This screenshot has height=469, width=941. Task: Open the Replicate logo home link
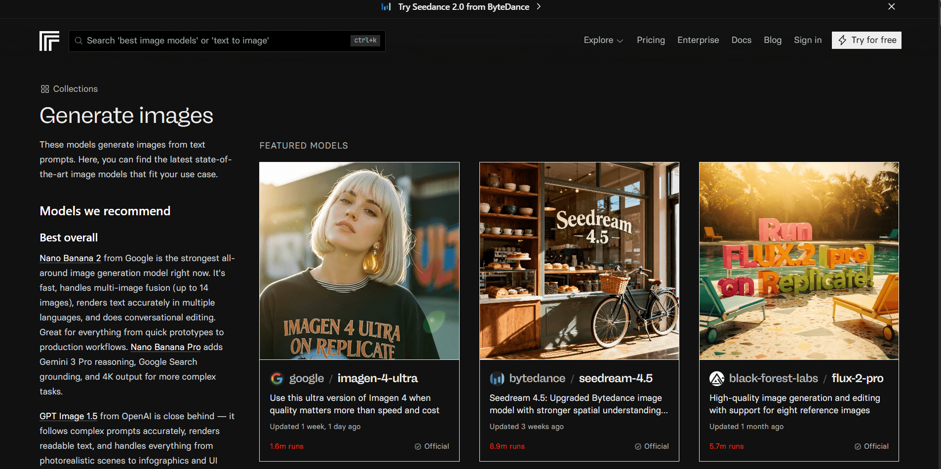coord(49,41)
